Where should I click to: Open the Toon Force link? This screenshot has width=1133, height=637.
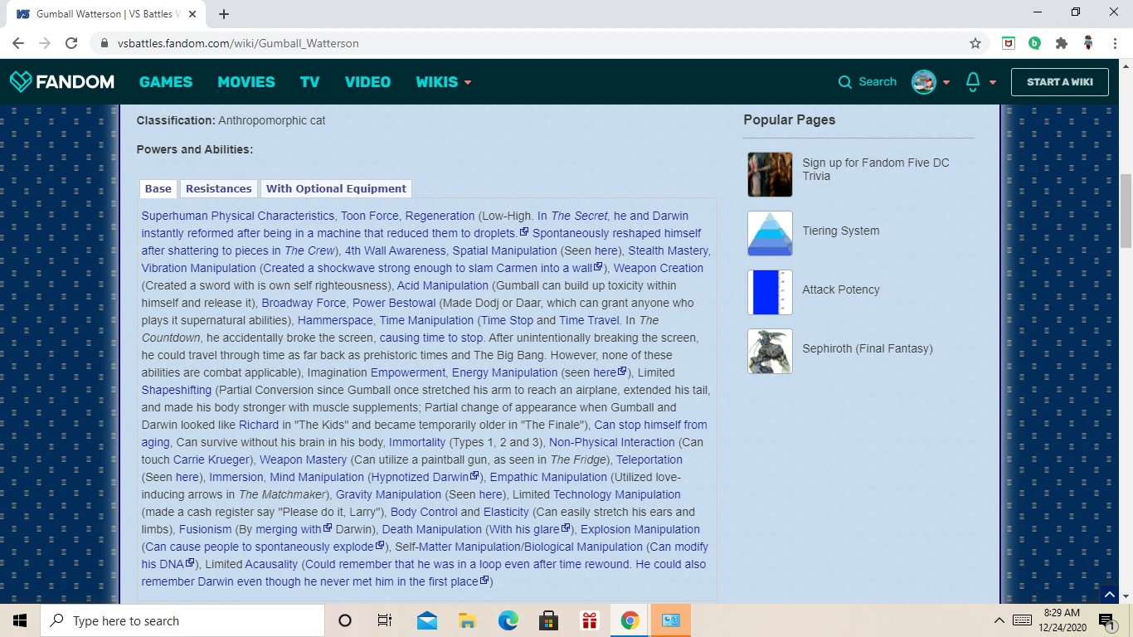pos(370,216)
